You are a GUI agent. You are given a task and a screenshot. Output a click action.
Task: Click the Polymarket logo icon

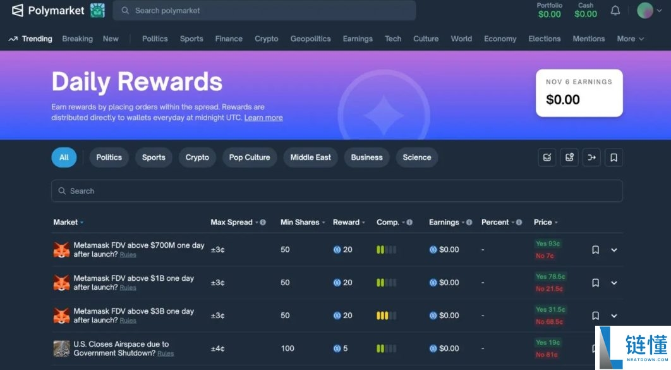[x=18, y=11]
